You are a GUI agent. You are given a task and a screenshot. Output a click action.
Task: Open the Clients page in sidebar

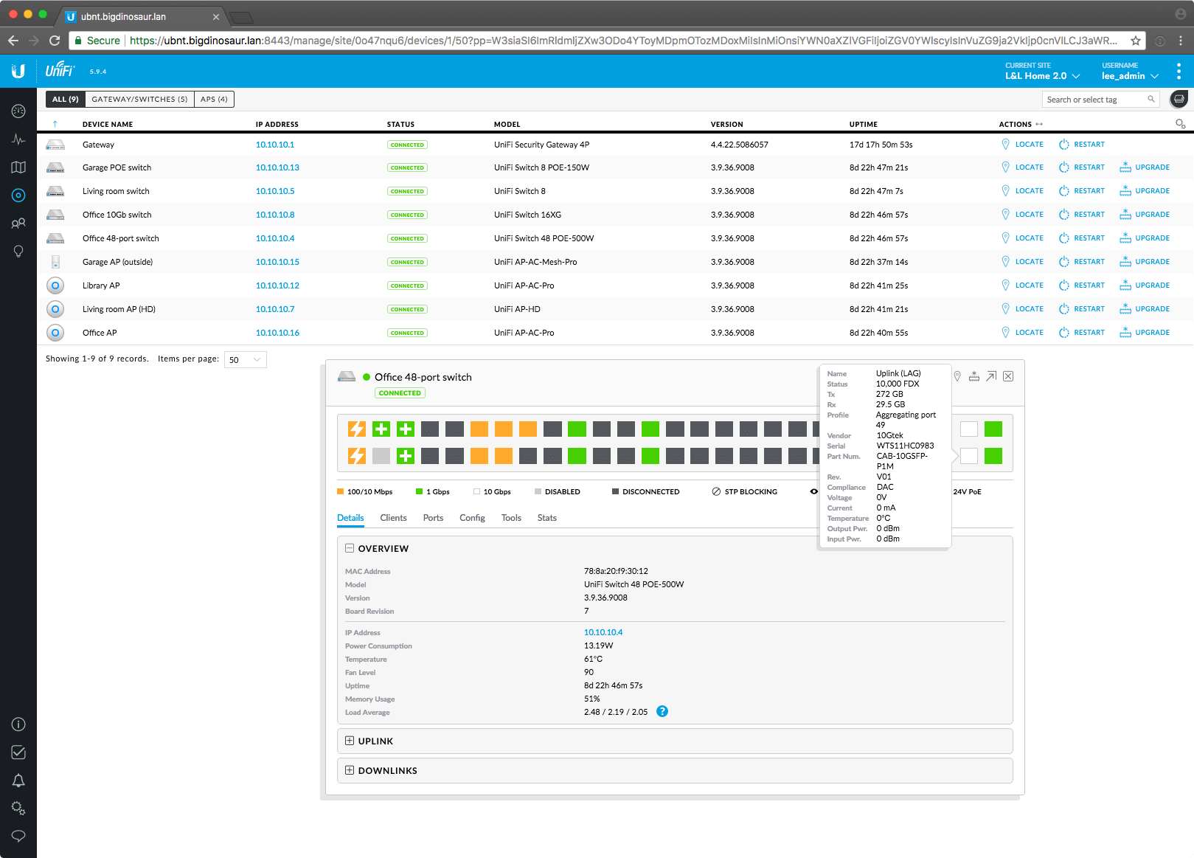coord(18,224)
